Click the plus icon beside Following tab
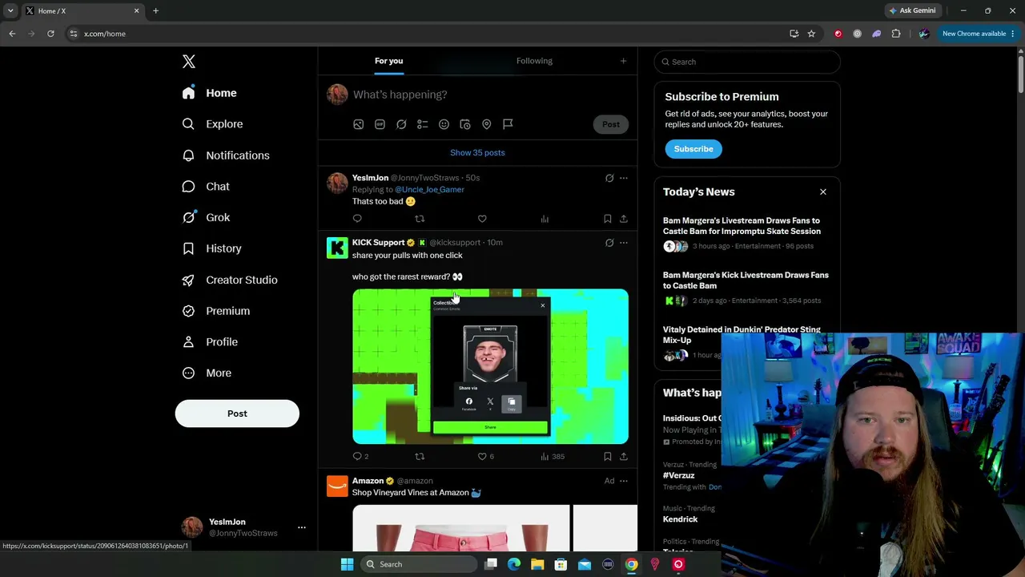 (x=623, y=61)
